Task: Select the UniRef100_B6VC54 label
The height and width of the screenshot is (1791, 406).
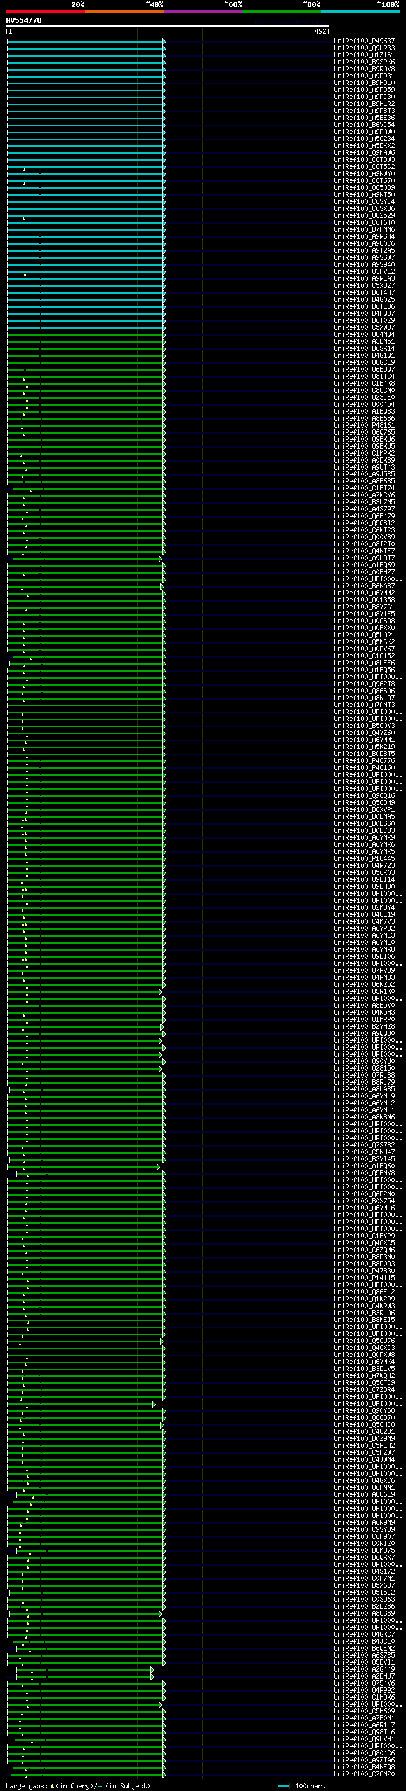Action: coord(364,125)
